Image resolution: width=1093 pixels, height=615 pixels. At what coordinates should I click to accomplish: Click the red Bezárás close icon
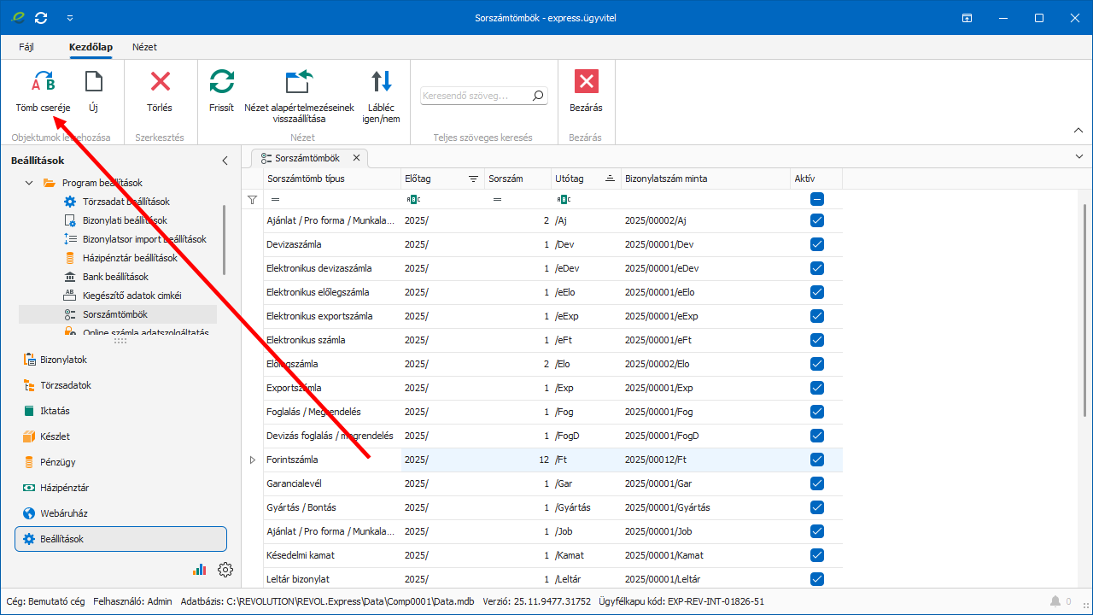[586, 82]
